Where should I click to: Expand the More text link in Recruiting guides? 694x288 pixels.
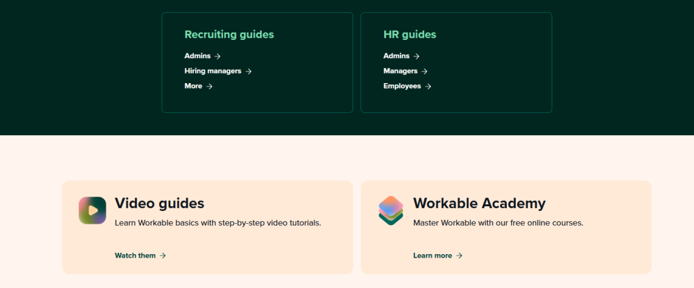[193, 86]
